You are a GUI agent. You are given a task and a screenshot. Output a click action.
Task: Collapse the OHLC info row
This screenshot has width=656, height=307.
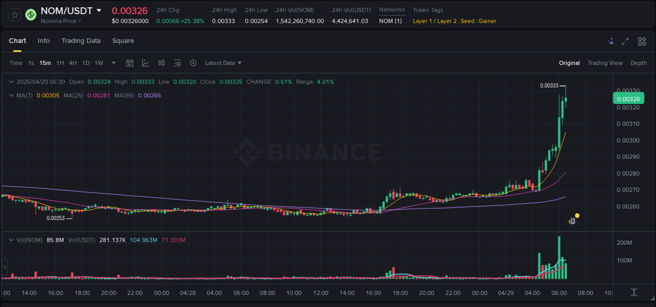(x=12, y=82)
